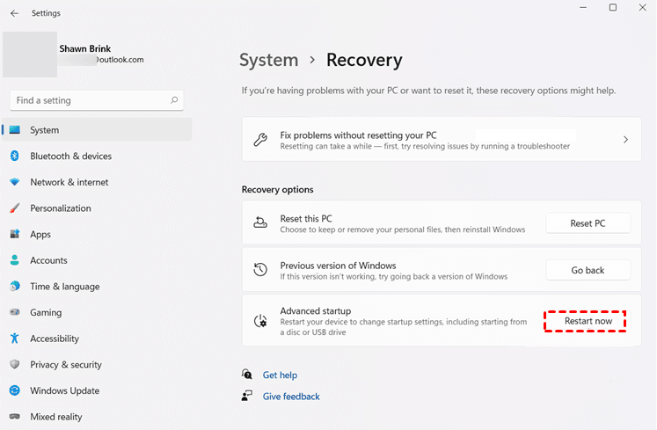The height and width of the screenshot is (430, 657).
Task: Go to Time & language settings
Action: 64,287
